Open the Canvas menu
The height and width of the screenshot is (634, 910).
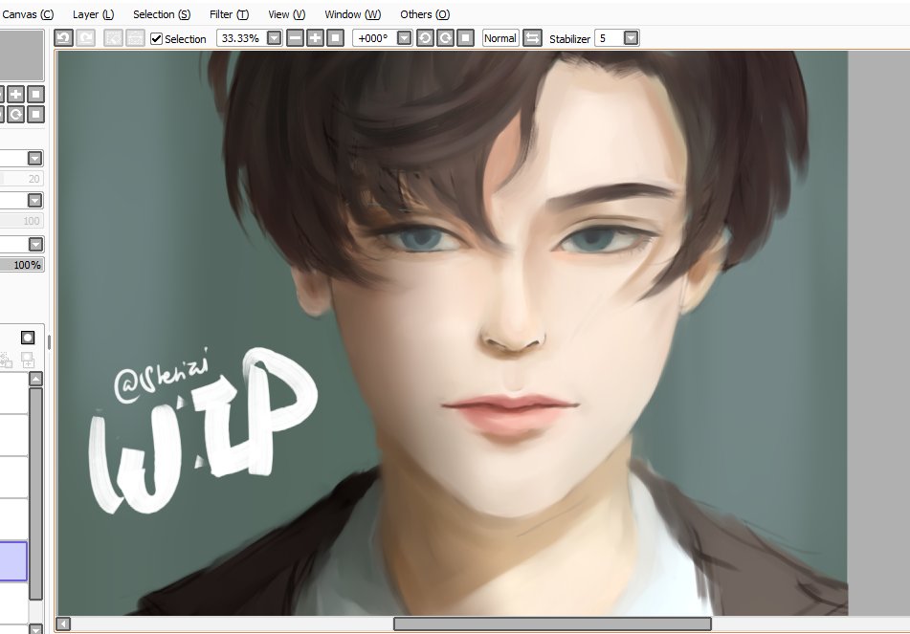click(28, 14)
